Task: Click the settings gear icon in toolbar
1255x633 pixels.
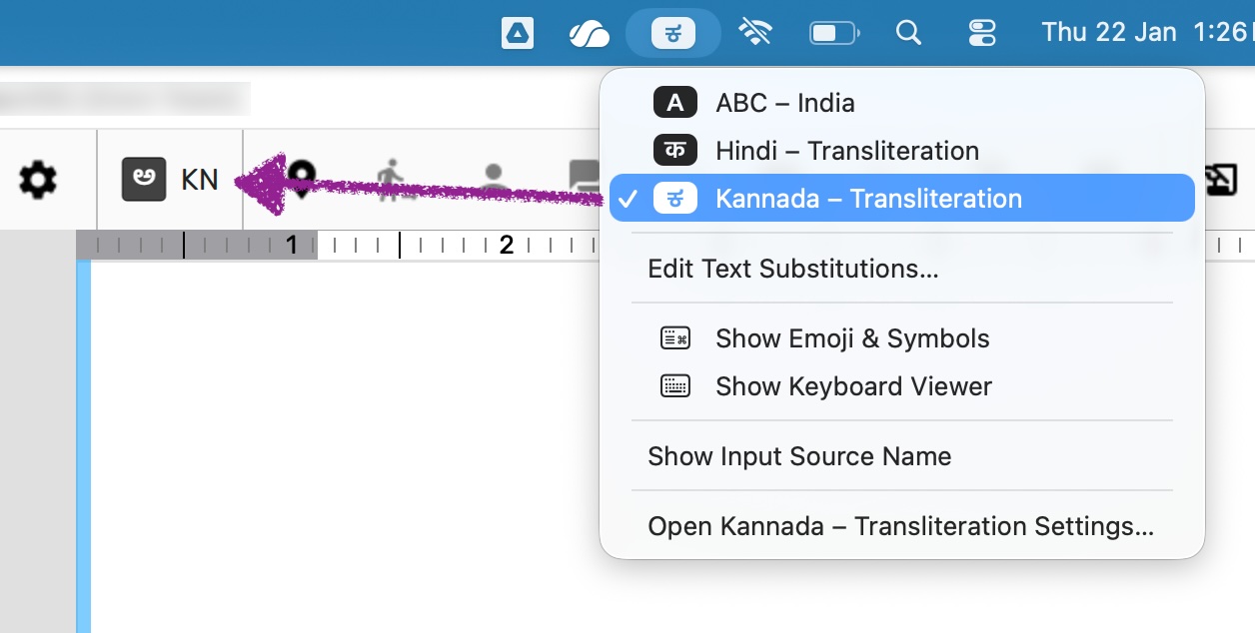Action: 38,181
